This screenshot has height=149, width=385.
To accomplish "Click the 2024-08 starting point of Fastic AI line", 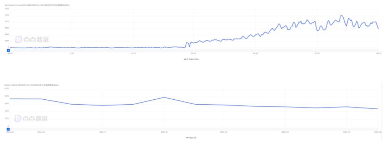I will (10, 99).
